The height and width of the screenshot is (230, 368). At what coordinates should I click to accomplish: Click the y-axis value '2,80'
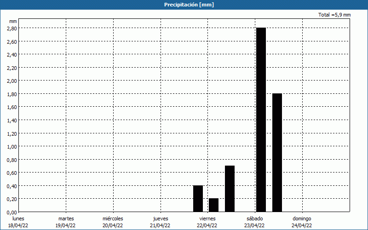(12, 28)
